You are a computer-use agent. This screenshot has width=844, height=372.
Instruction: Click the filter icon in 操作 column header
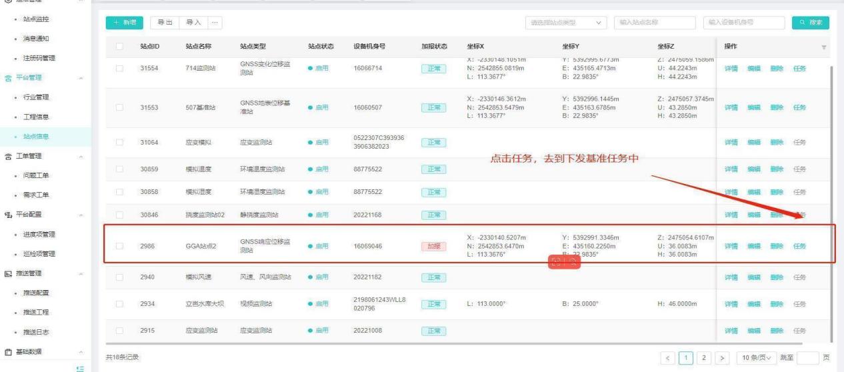823,47
